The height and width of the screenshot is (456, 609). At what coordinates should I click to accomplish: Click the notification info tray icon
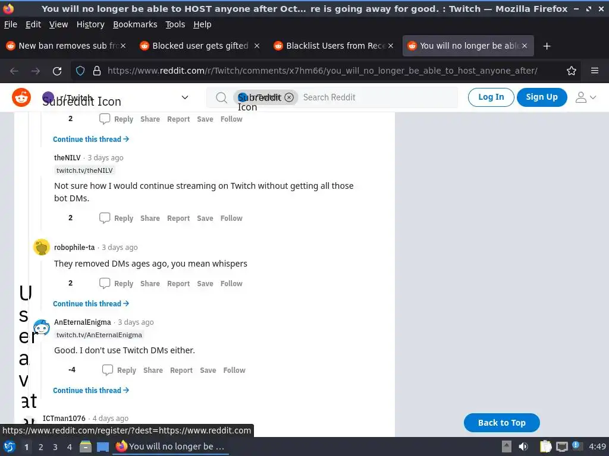point(576,446)
